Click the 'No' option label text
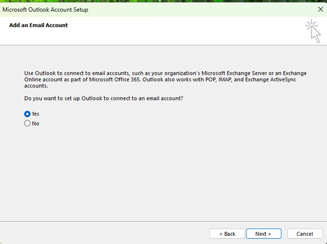327x244 pixels. pos(35,123)
